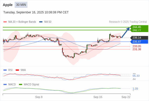Image resolution: width=149 pixels, height=101 pixels.
Task: Click the blue upward forecast arrow
Action: click(126, 33)
